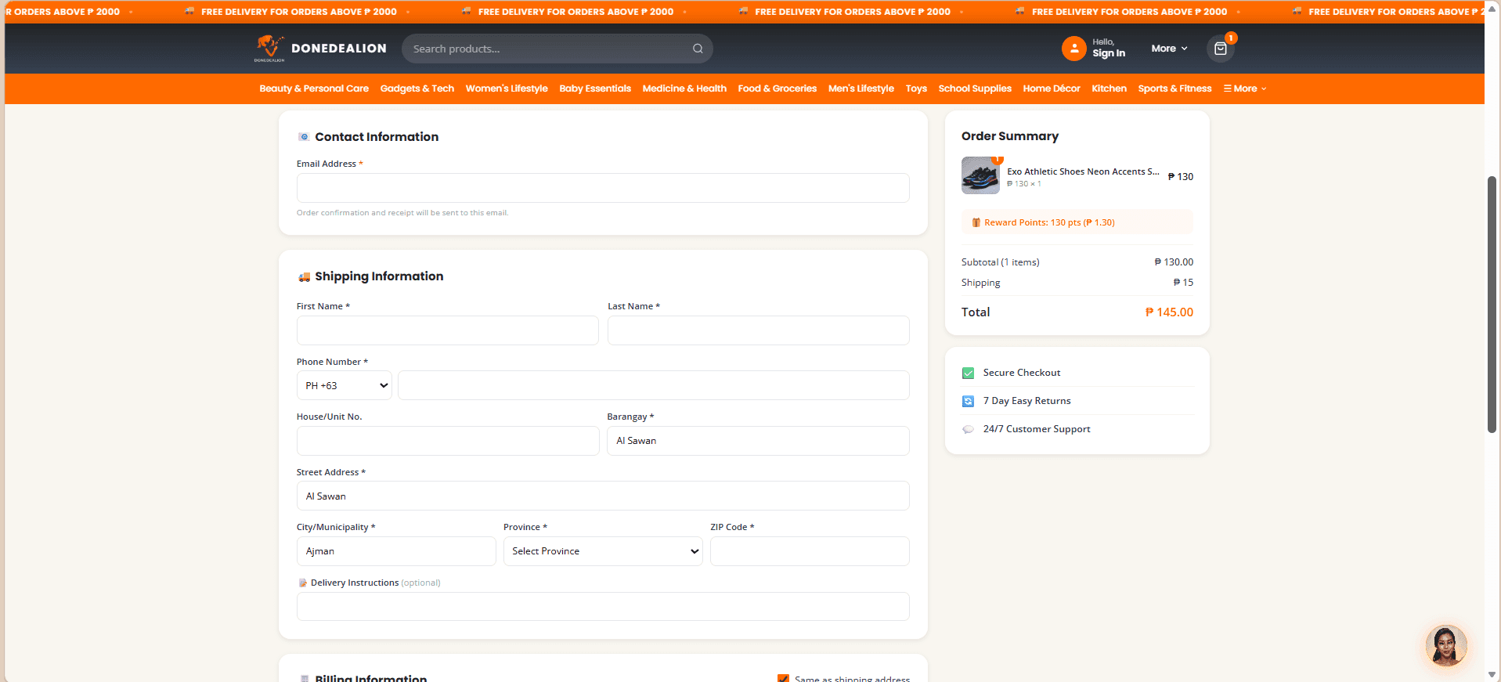Screen dimensions: 1501x682
Task: Toggle Same as shipping address checkbox
Action: [x=783, y=679]
